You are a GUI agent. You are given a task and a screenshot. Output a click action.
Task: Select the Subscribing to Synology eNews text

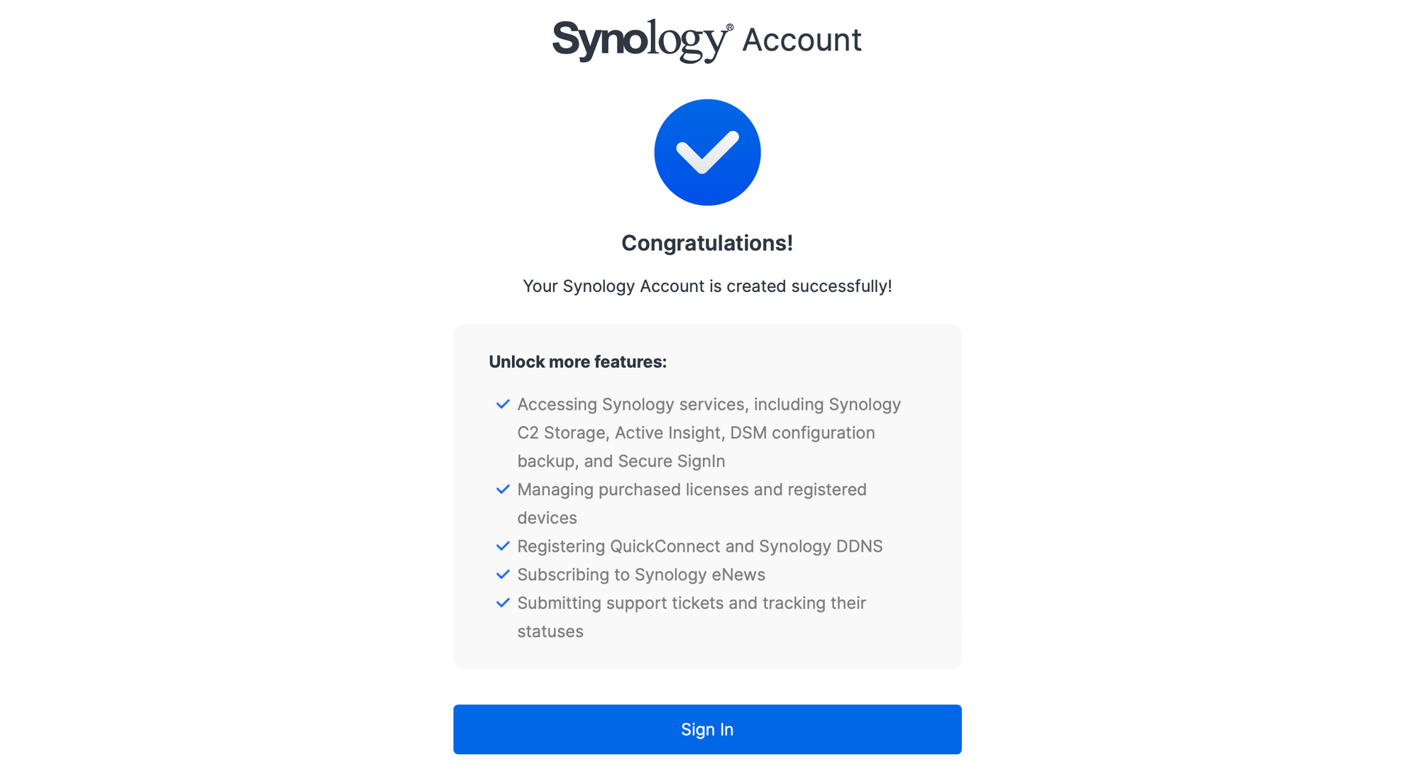click(x=641, y=574)
